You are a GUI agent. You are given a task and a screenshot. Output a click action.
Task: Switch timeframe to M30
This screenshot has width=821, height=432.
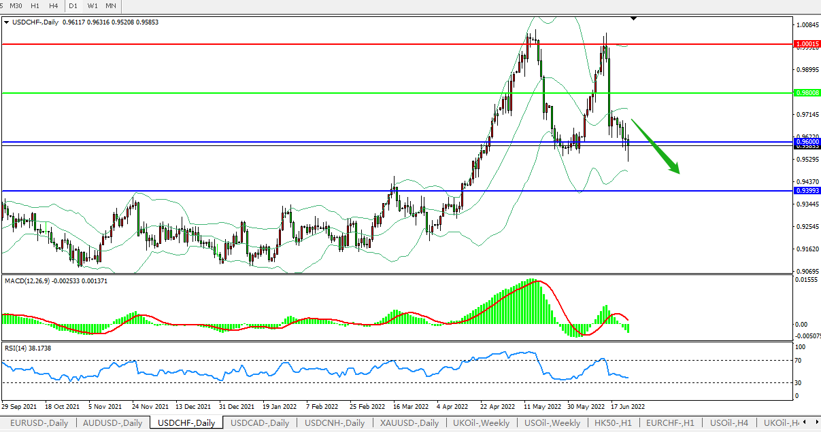[16, 5]
